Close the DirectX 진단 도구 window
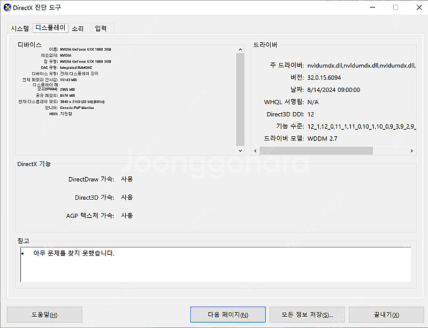 (419, 7)
